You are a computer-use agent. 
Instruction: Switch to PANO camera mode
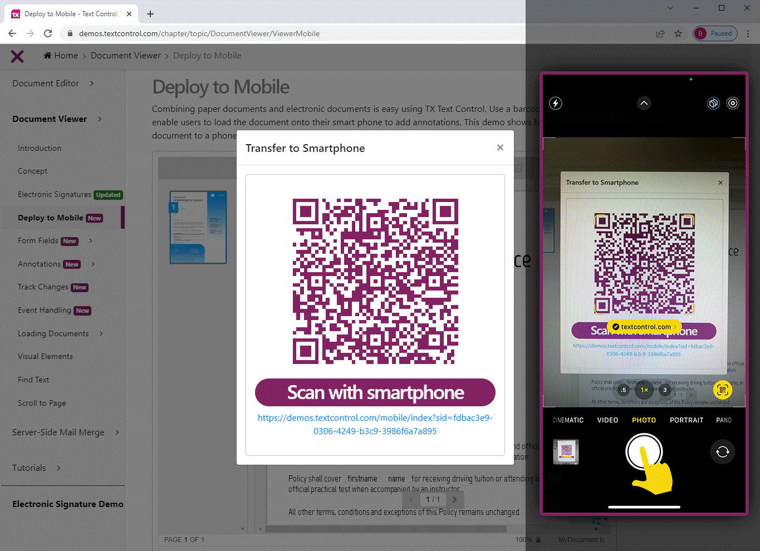[x=724, y=420]
